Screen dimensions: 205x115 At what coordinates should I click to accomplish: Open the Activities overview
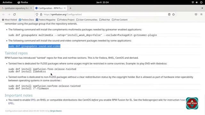pos(7,2)
